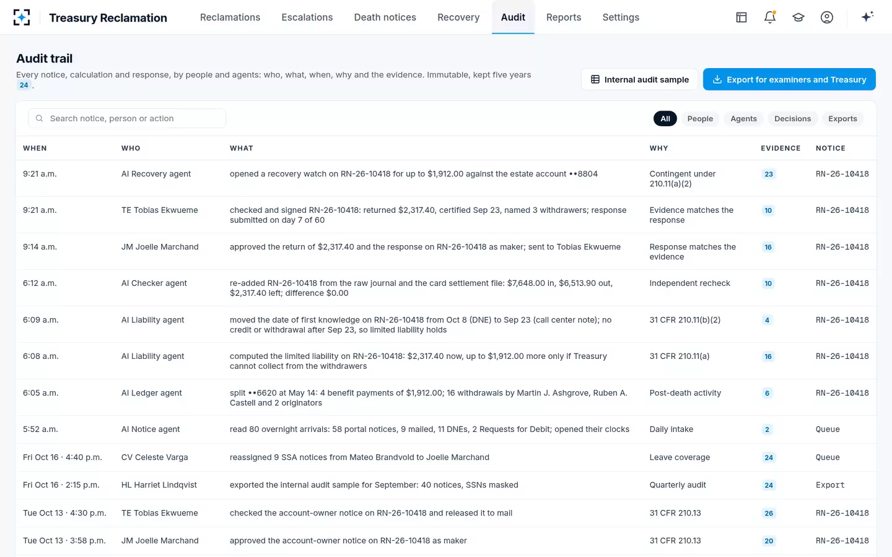892x557 pixels.
Task: Open the Death notices tab
Action: (x=385, y=17)
